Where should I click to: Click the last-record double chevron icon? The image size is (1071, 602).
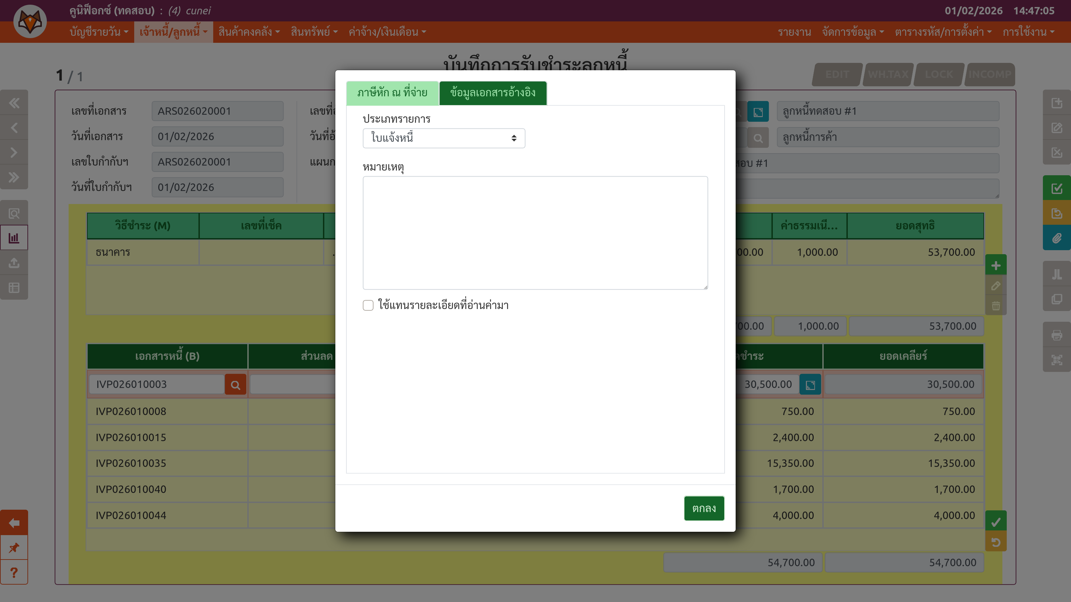pos(14,177)
